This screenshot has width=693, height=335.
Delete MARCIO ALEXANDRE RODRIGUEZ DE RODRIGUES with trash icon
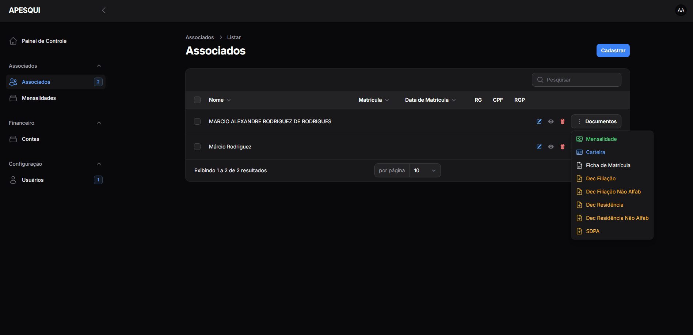tap(562, 121)
